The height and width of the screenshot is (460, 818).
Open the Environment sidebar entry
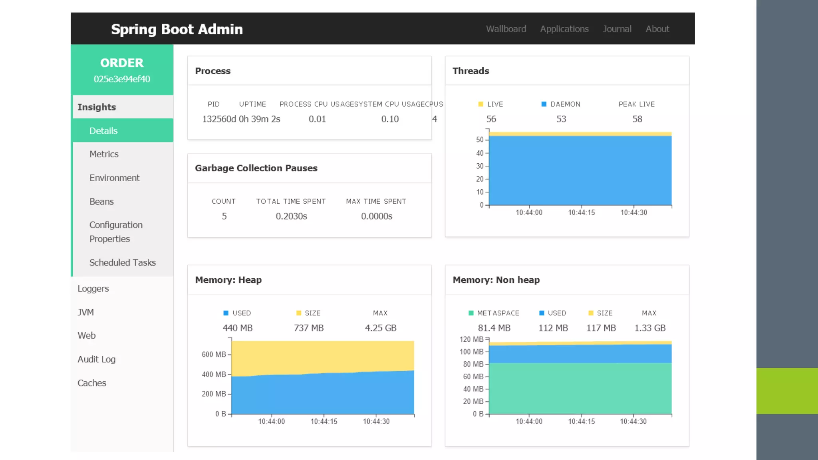[x=114, y=178]
